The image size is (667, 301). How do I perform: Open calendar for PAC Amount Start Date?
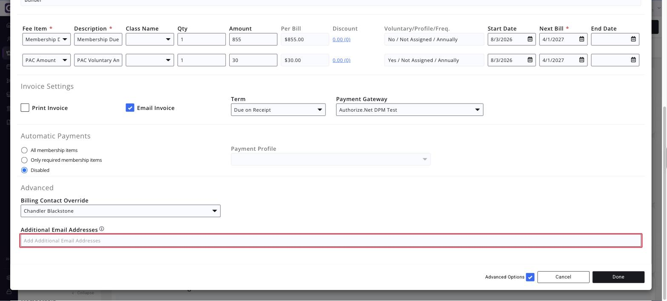click(530, 60)
